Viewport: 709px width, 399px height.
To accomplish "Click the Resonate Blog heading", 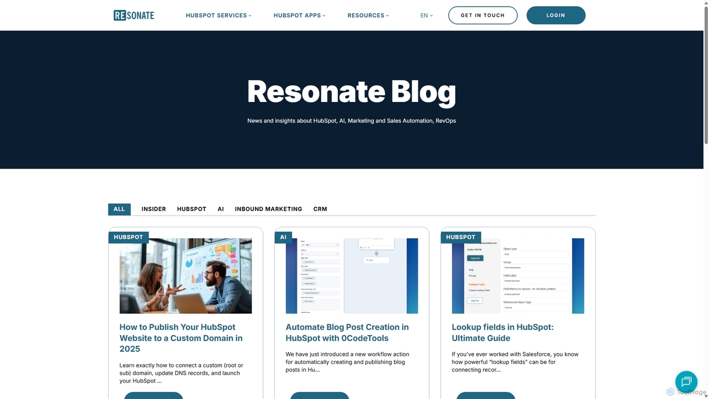I will point(352,91).
